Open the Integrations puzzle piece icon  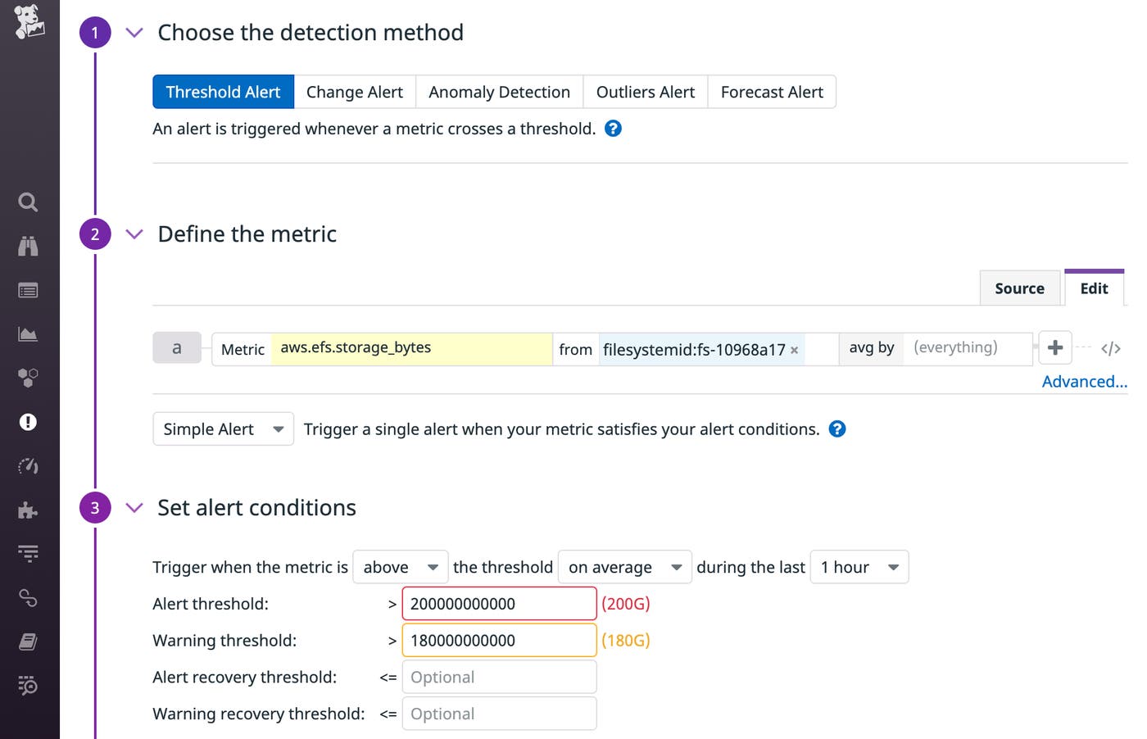tap(28, 510)
